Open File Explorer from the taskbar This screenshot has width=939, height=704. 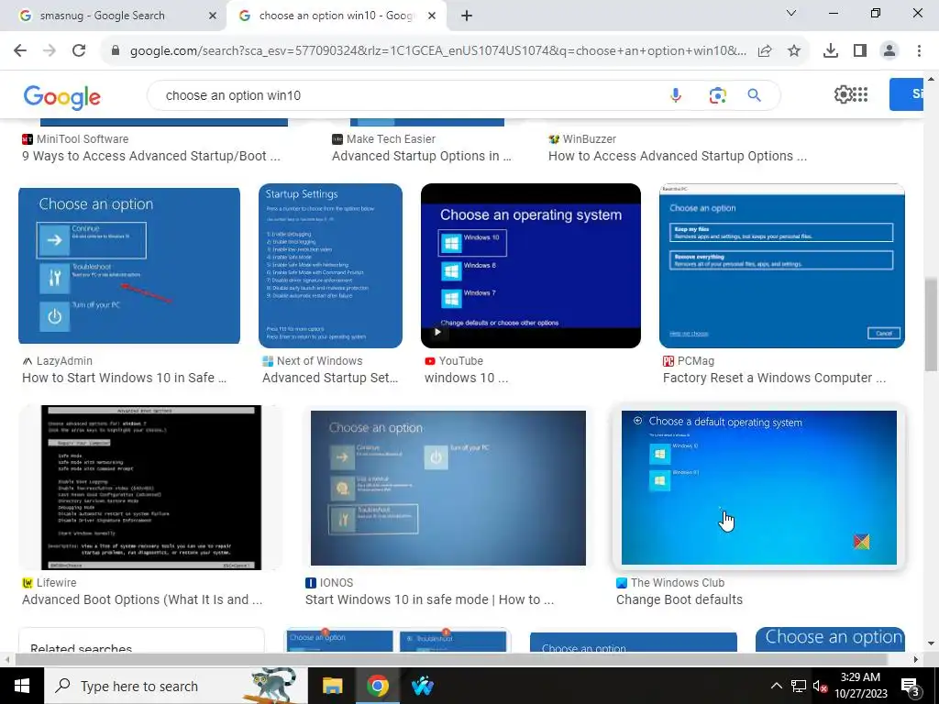point(332,686)
